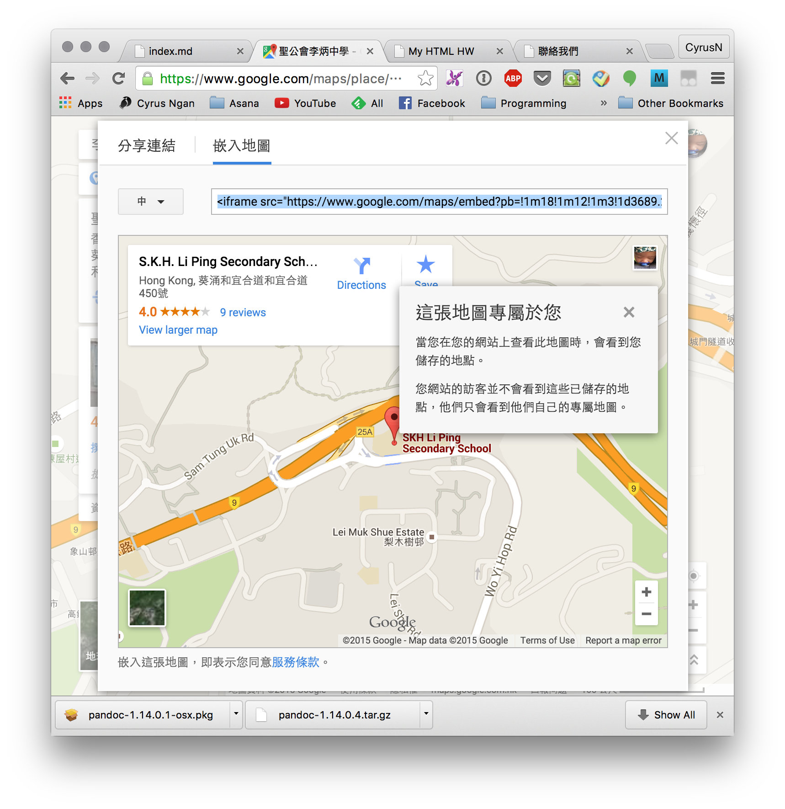Viewport: 785px width, 809px height.
Task: Save the place with the blue star icon
Action: tap(425, 265)
